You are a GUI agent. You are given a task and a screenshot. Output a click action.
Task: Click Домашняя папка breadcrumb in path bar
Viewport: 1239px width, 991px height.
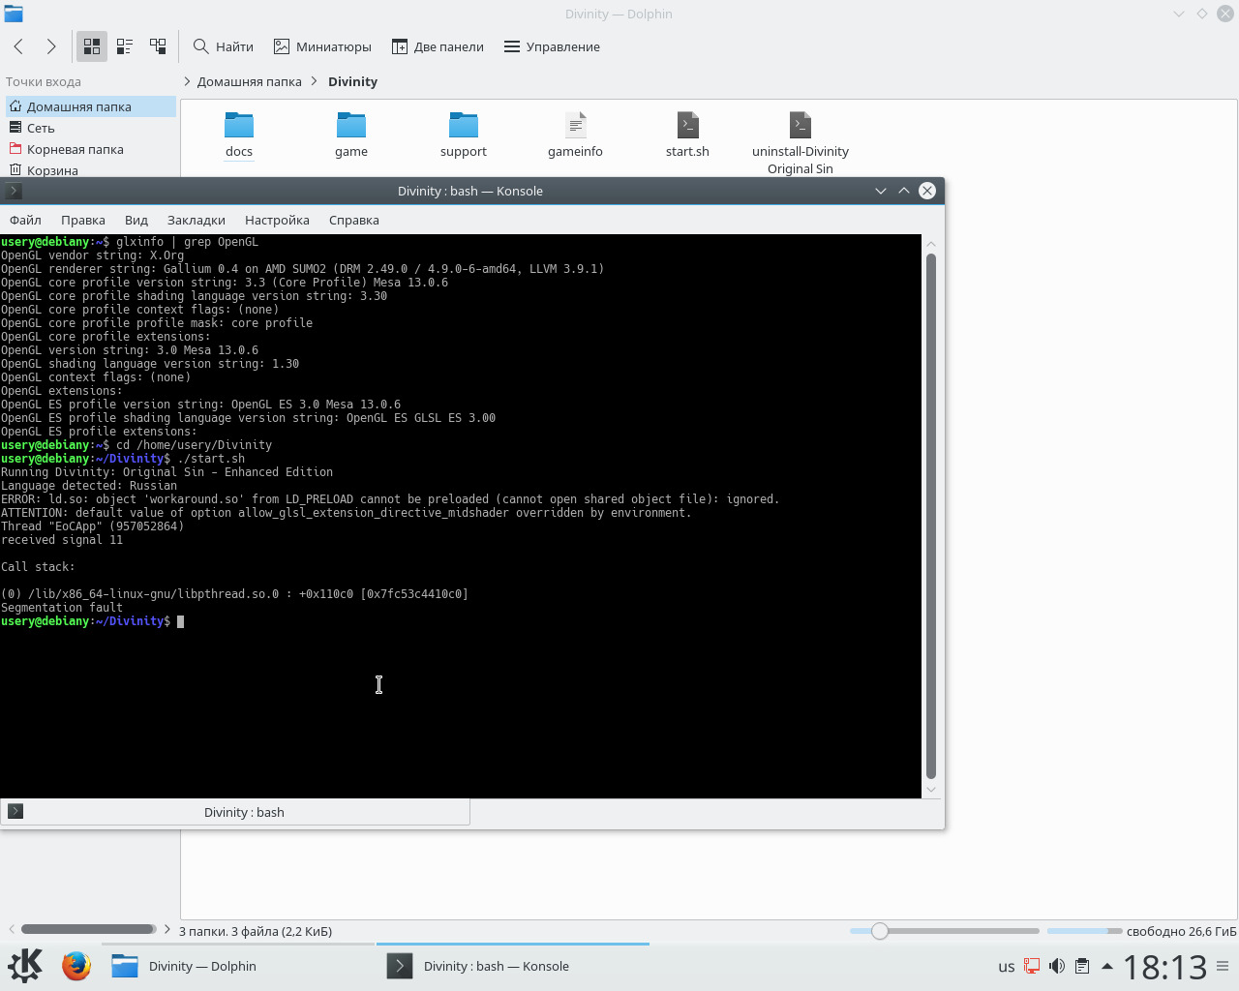coord(250,81)
